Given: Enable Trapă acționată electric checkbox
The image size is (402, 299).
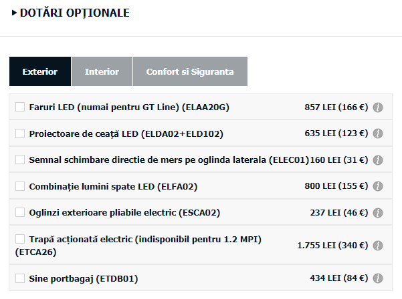Looking at the screenshot, I should (x=20, y=239).
